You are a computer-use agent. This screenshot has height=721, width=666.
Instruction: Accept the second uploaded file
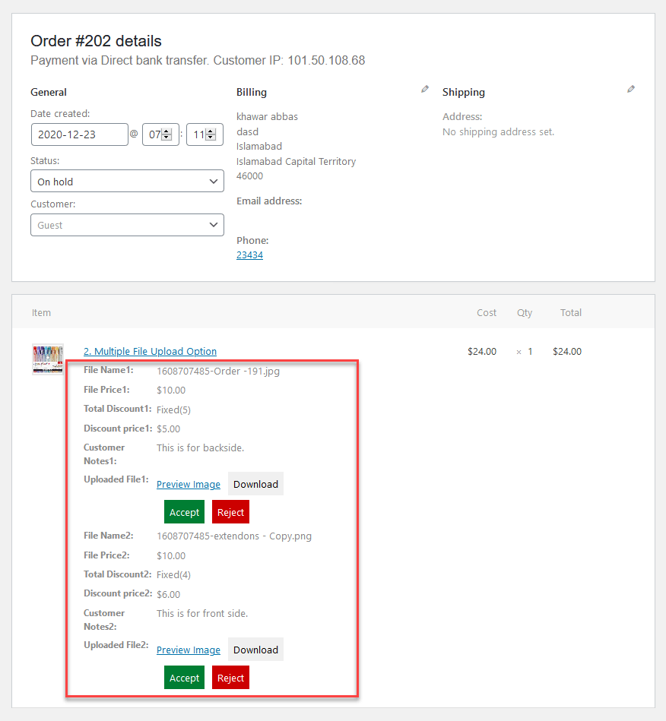tap(184, 677)
